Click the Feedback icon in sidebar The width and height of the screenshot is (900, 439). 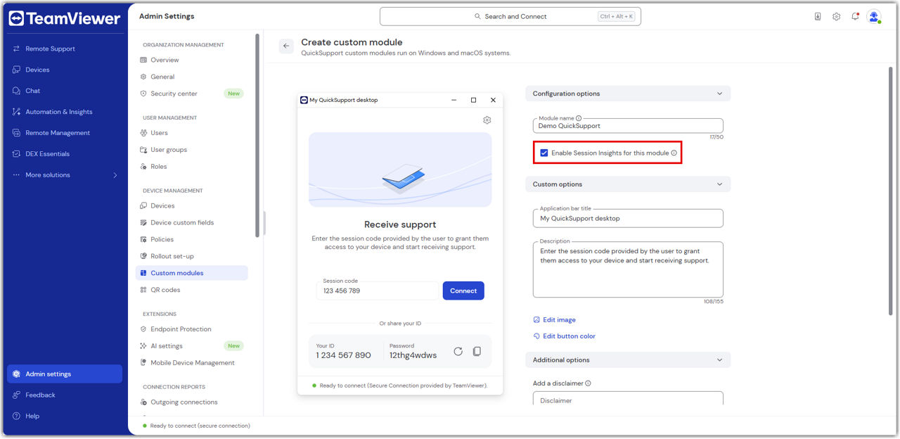point(16,395)
